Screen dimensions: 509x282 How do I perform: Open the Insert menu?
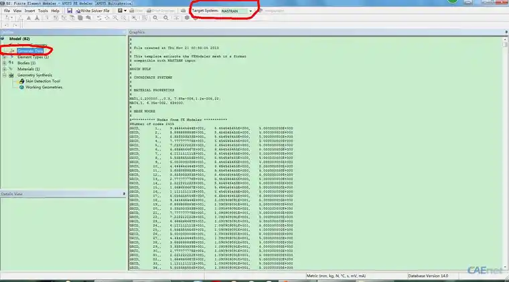point(29,11)
